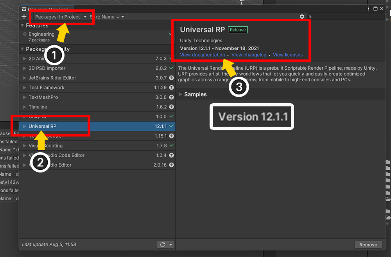
Task: Expand the 2D PSD Importer package
Action: (24, 68)
